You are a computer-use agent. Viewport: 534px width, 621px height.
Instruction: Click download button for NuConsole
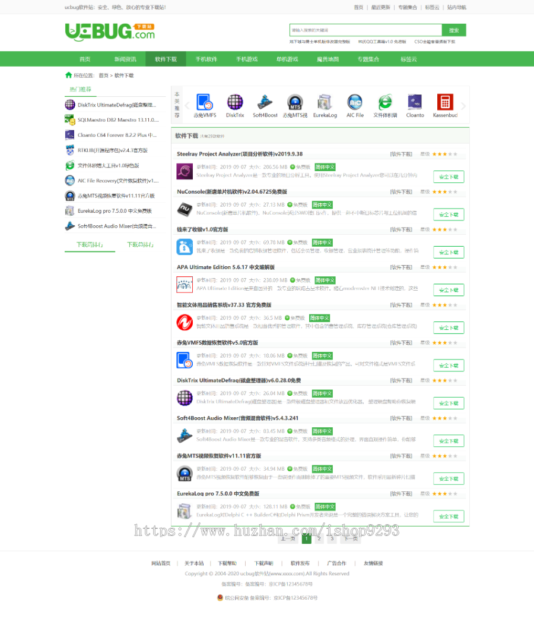click(x=449, y=215)
